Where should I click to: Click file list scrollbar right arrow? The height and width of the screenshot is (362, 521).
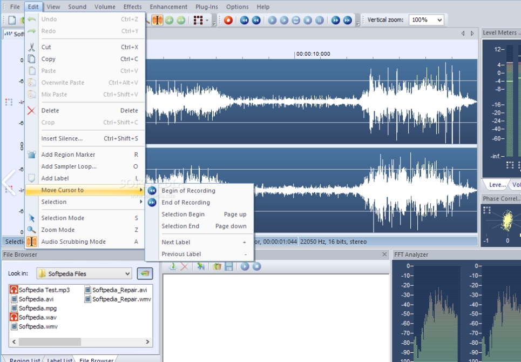[147, 341]
